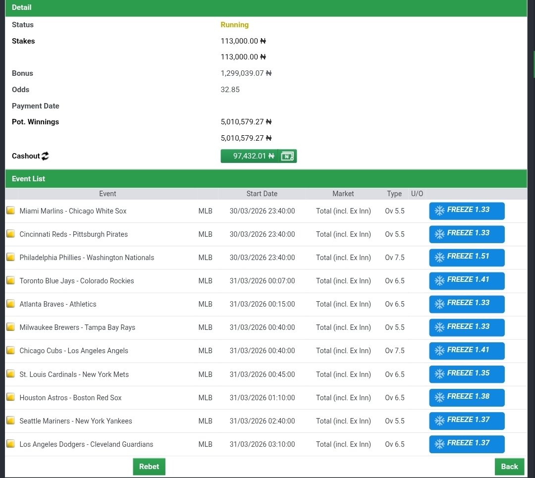
Task: Click the yellow status icon for Toronto Blue Jays row
Action: tap(10, 280)
